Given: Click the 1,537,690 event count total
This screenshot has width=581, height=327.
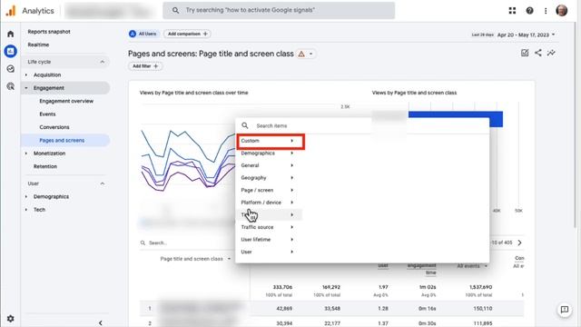Looking at the screenshot, I should coord(480,287).
